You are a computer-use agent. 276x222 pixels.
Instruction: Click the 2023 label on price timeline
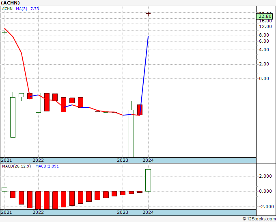tap(123, 160)
